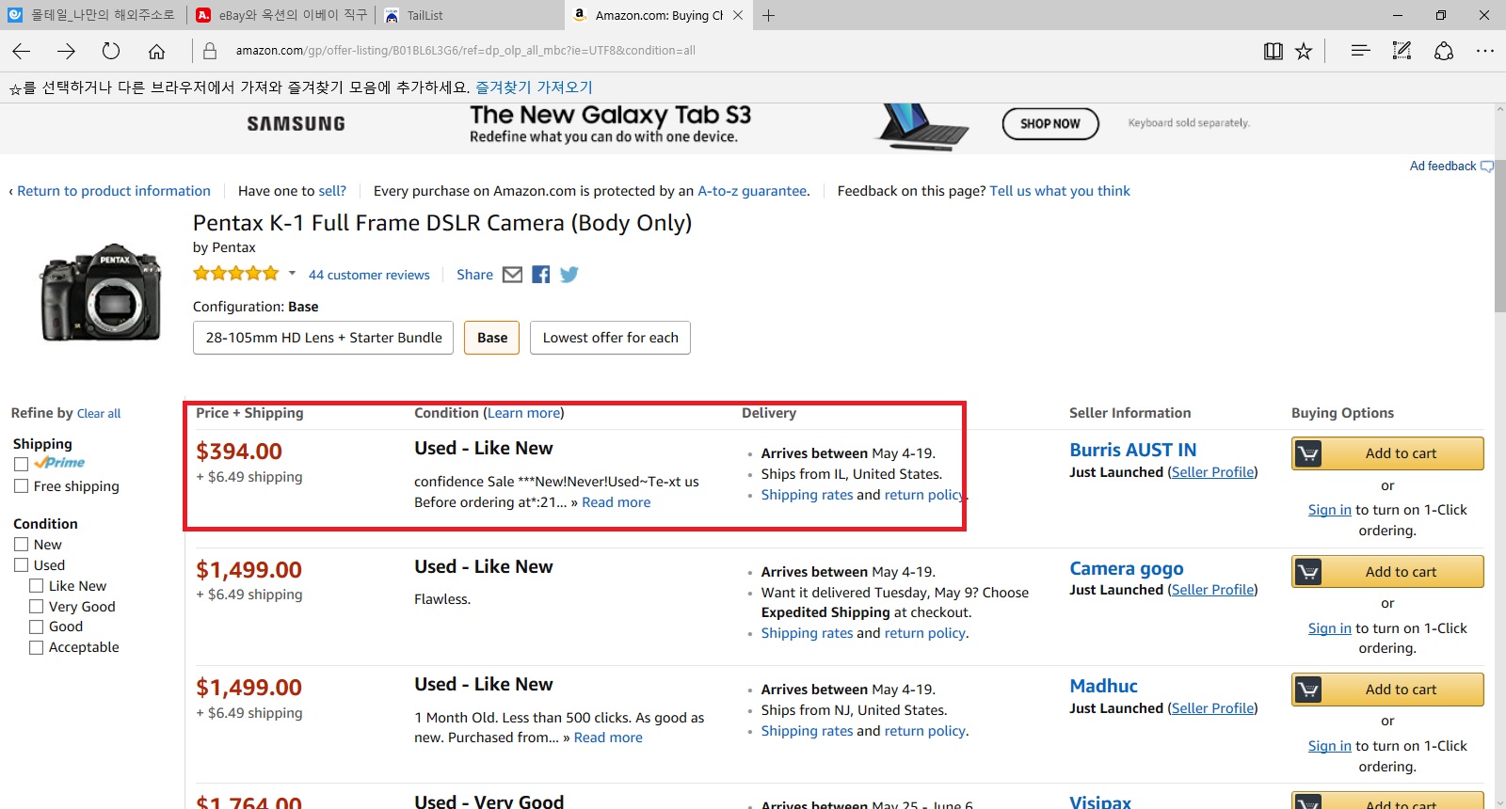
Task: Open the Hub lines icon
Action: [x=1360, y=51]
